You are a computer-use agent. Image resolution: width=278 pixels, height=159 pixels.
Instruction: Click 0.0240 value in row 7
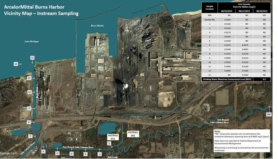[x=227, y=50]
